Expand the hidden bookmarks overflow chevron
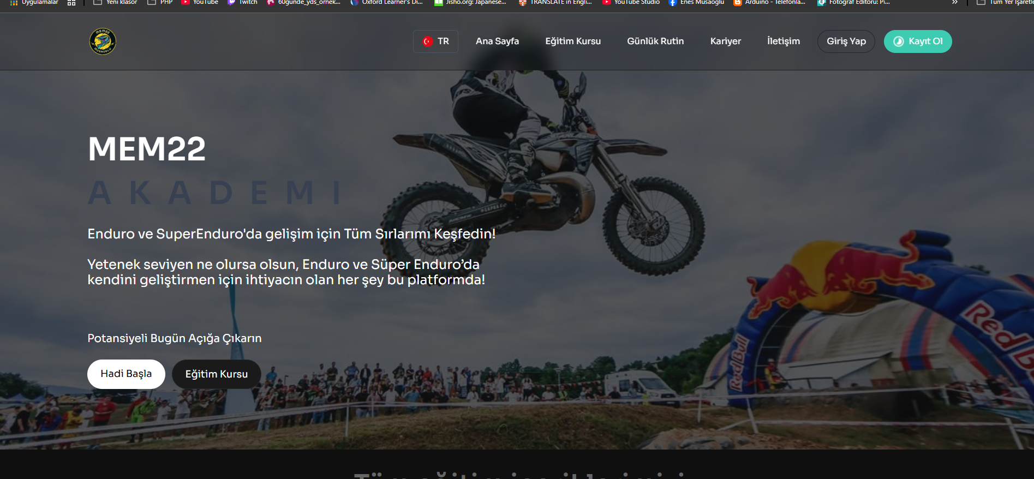The image size is (1034, 479). tap(954, 3)
